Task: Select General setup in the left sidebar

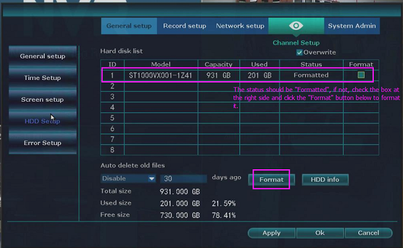Action: point(43,56)
